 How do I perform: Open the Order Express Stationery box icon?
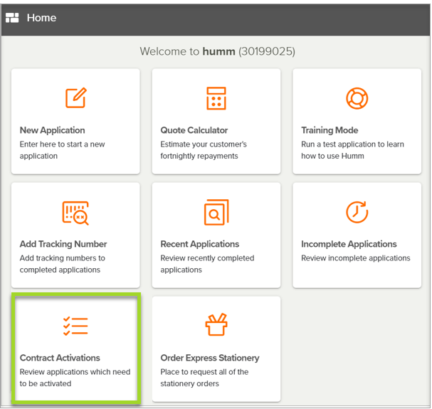tap(216, 325)
